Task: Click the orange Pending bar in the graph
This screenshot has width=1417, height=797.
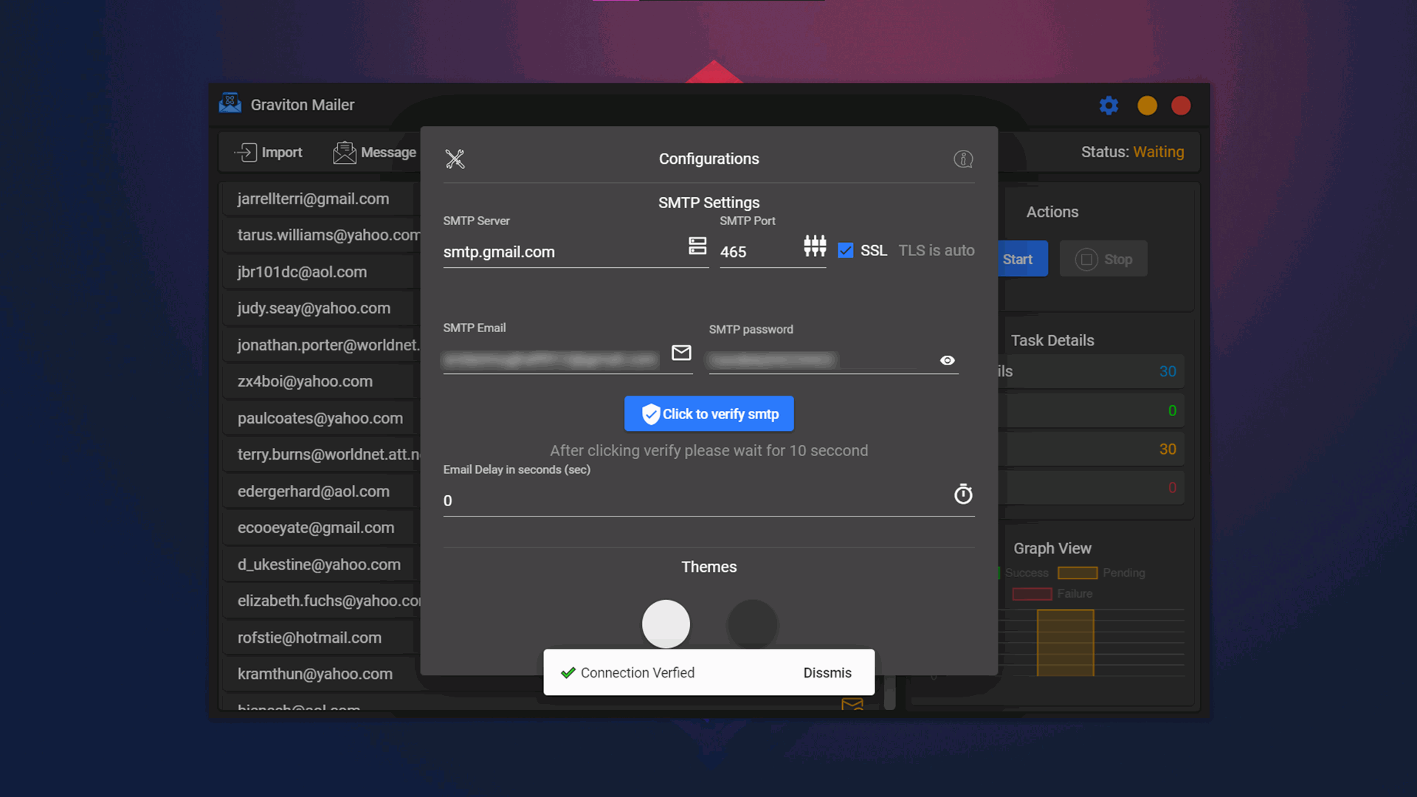Action: (x=1065, y=643)
